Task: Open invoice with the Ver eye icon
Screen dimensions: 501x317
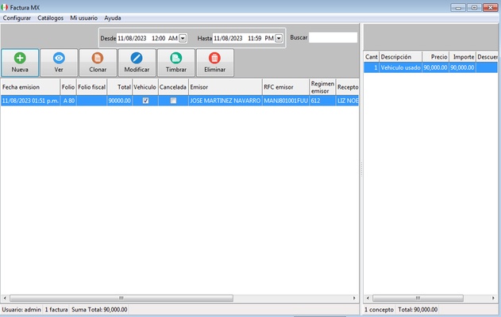Action: coord(59,63)
